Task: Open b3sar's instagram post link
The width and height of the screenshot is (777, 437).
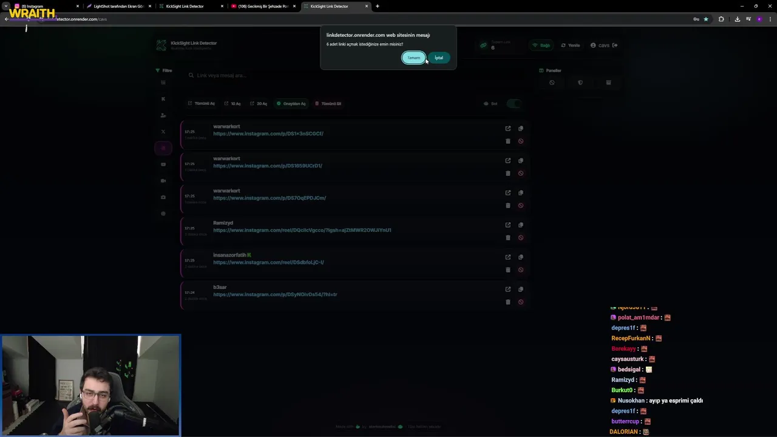Action: tap(275, 294)
